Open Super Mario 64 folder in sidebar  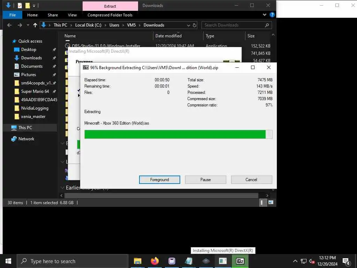35,91
